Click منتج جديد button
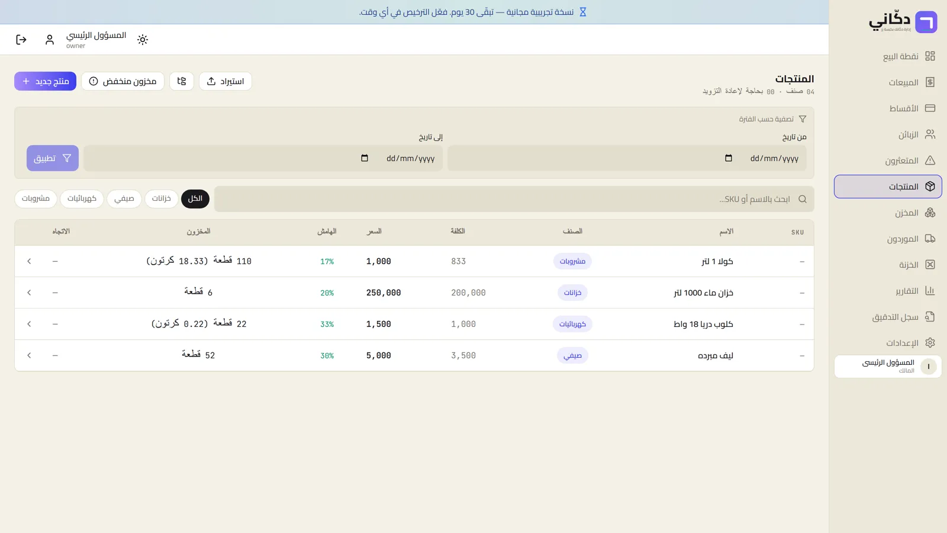Image resolution: width=947 pixels, height=533 pixels. point(46,81)
